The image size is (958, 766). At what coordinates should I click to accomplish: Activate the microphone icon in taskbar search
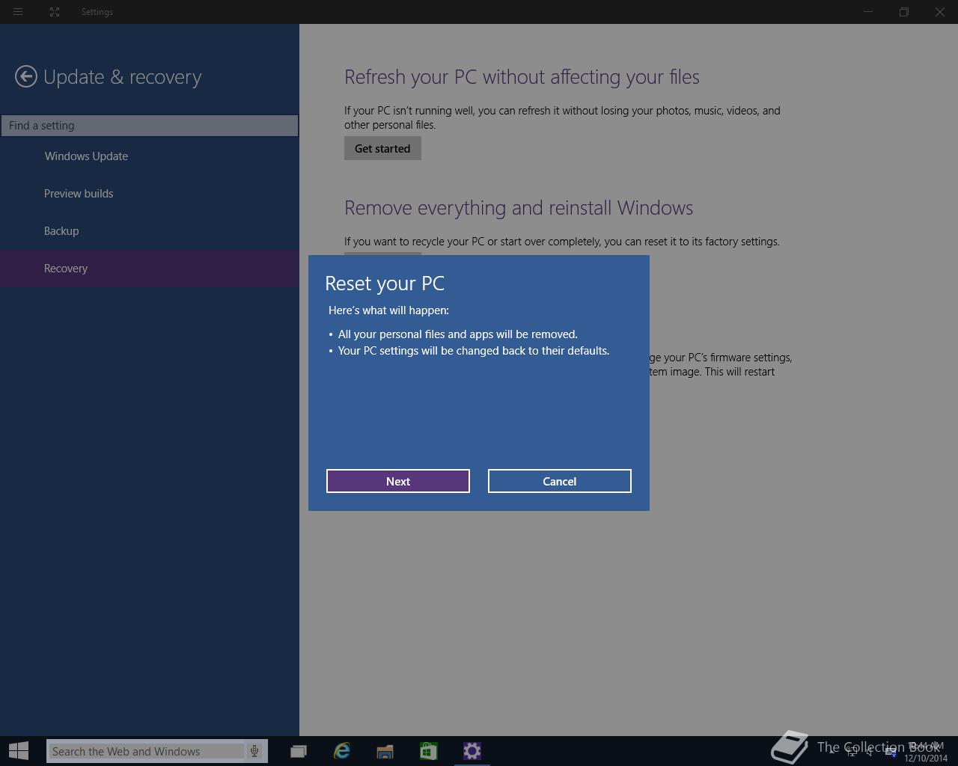click(254, 751)
